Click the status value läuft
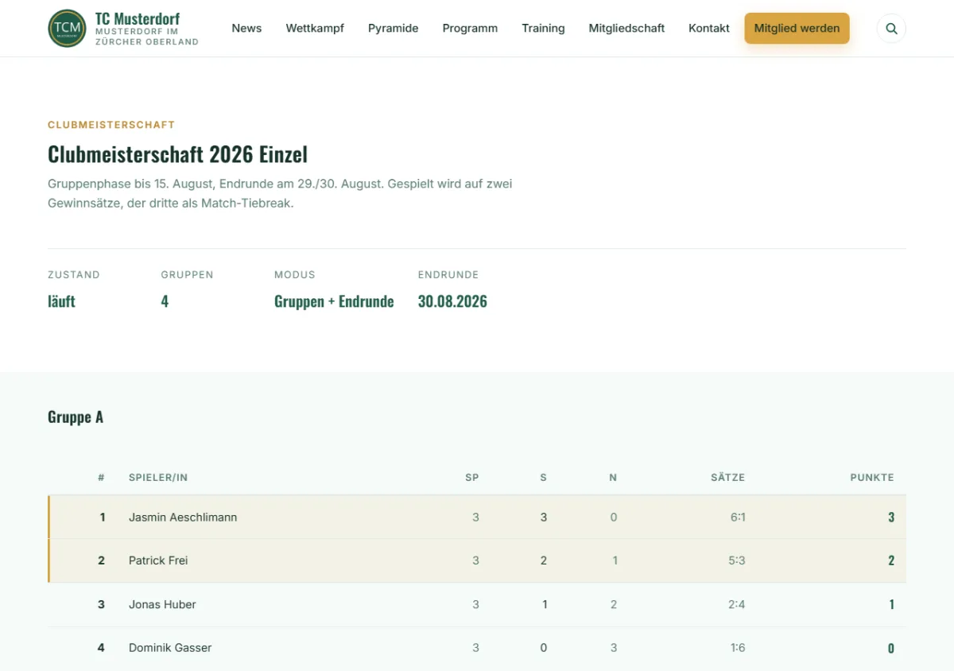Screen dimensions: 954x671 [x=61, y=301]
